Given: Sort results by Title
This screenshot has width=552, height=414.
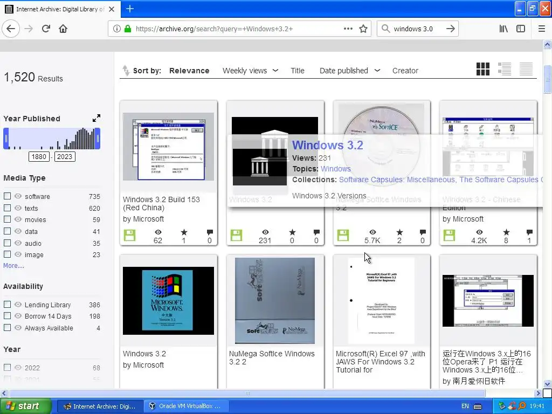Looking at the screenshot, I should pyautogui.click(x=298, y=71).
